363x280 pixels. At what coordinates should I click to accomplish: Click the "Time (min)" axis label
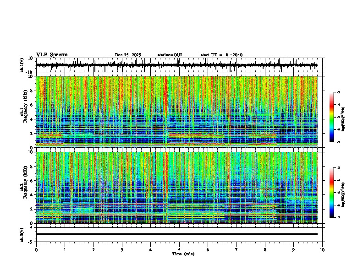[183, 254]
